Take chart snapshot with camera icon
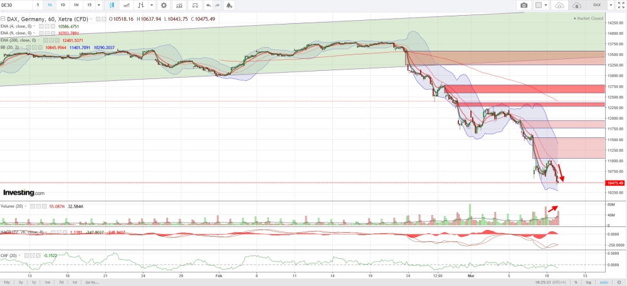The width and height of the screenshot is (627, 286). click(x=524, y=5)
